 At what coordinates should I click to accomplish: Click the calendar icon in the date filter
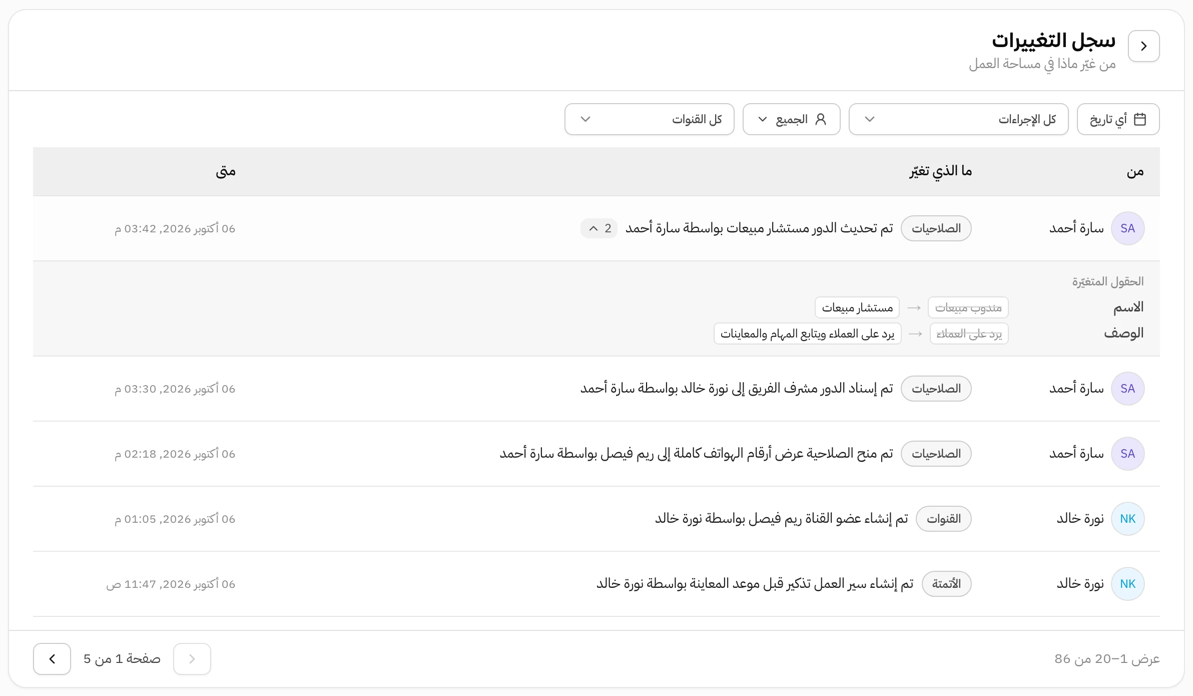(x=1140, y=119)
